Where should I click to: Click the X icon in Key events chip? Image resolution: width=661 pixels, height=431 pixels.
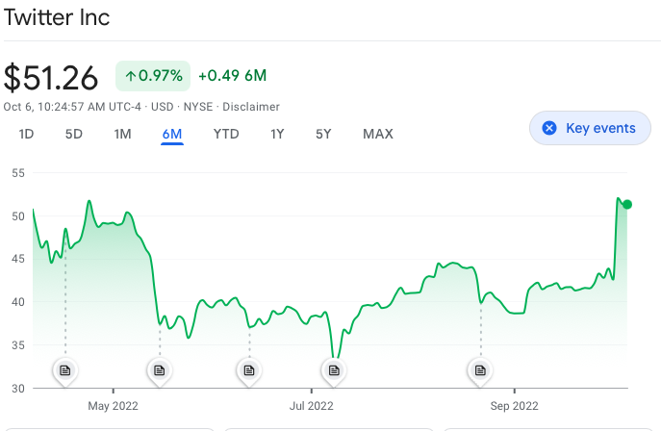coord(549,128)
